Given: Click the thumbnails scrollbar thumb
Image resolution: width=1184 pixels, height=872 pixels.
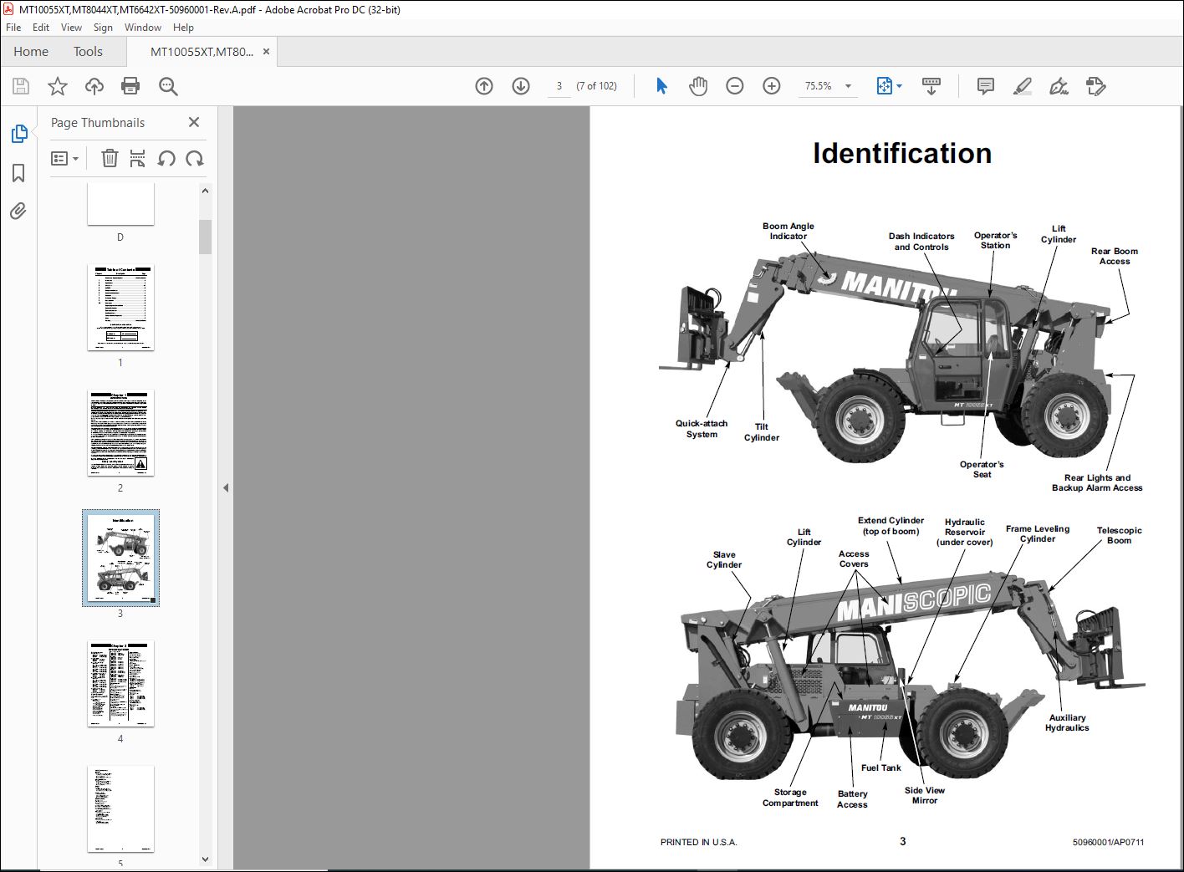Looking at the screenshot, I should [206, 237].
